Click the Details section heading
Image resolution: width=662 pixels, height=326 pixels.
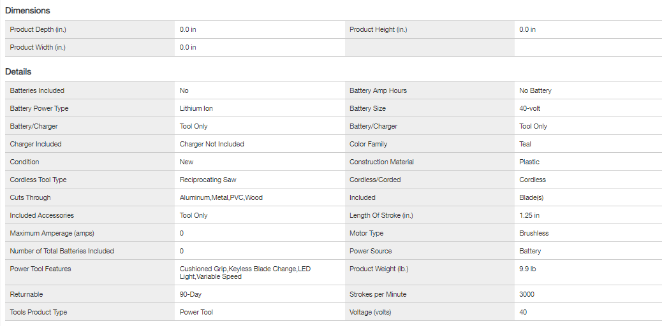click(x=18, y=72)
